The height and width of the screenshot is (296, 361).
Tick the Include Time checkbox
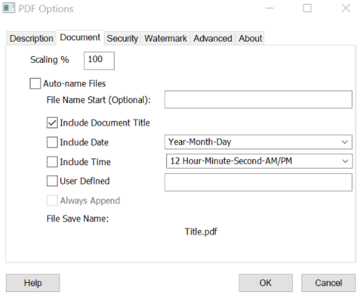(52, 162)
